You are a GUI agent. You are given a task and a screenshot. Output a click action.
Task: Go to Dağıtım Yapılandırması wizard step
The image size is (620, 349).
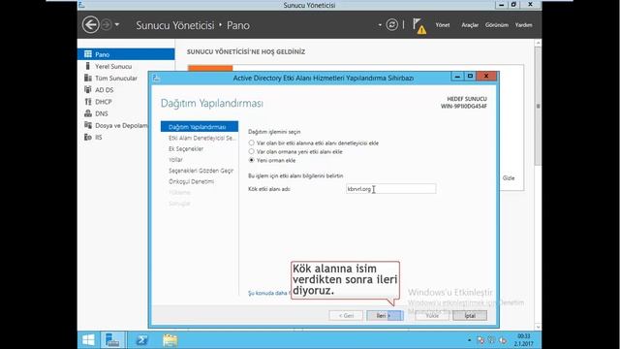200,127
